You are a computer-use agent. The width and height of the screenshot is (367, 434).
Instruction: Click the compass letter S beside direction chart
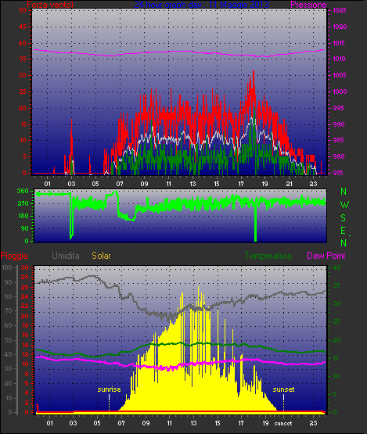pos(344,218)
